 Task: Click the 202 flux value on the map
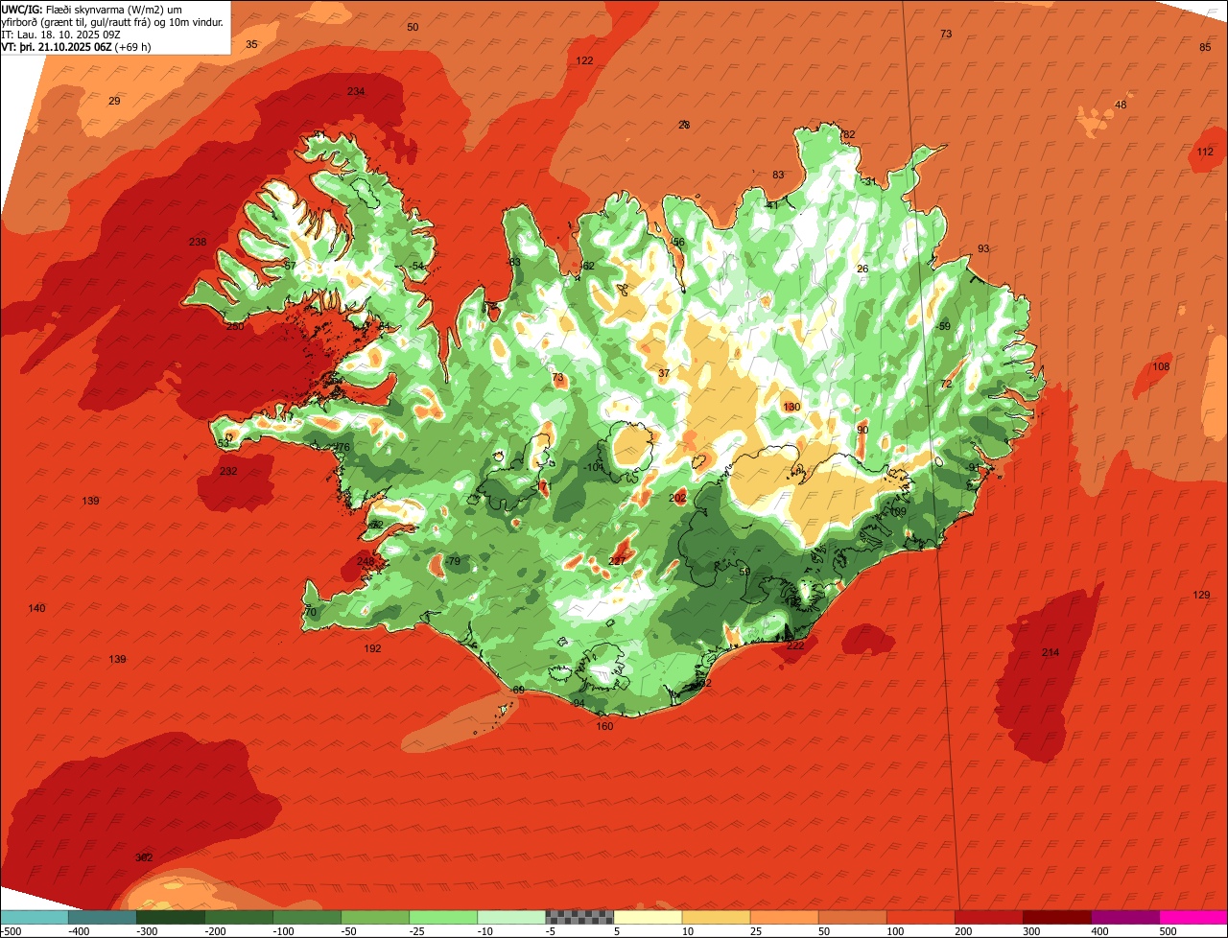click(677, 499)
